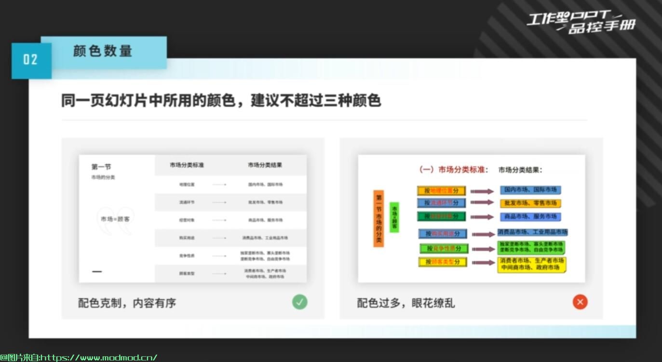The width and height of the screenshot is (662, 362).
Task: Click green vertical 市场=顾客 box
Action: [394, 217]
